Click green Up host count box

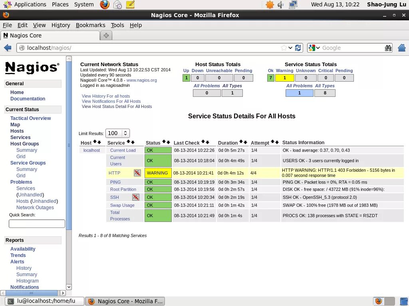[x=186, y=78]
